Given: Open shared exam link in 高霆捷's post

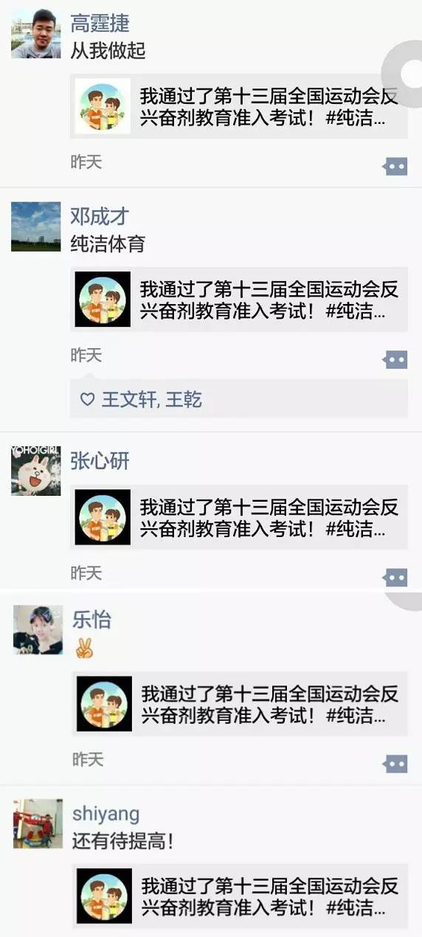Looking at the screenshot, I should (239, 106).
